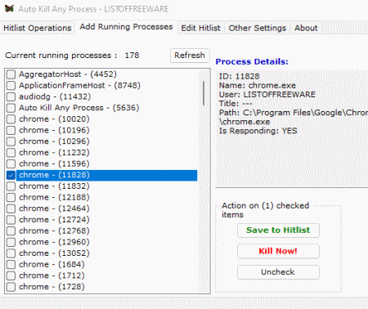This screenshot has width=368, height=309.
Task: Check the chrome (1684) checkbox
Action: click(x=11, y=265)
